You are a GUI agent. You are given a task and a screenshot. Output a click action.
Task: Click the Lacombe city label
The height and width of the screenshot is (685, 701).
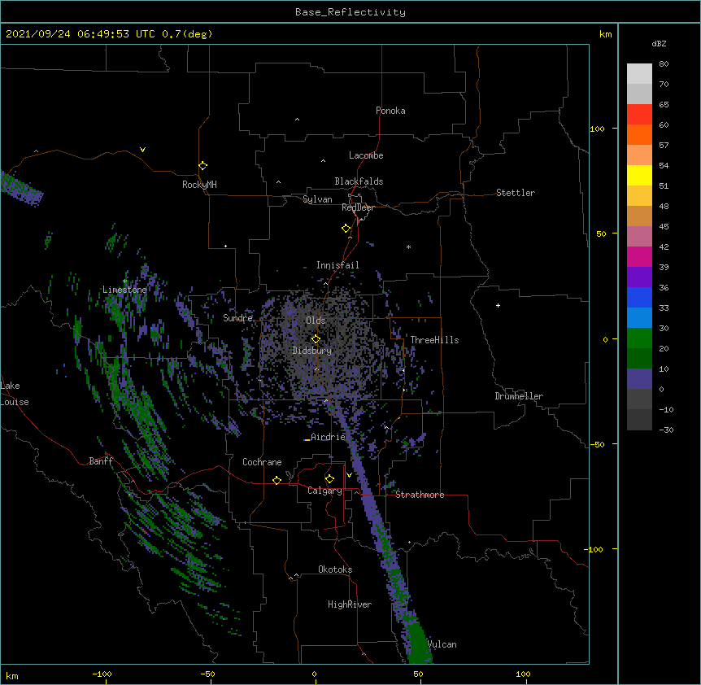tap(366, 155)
